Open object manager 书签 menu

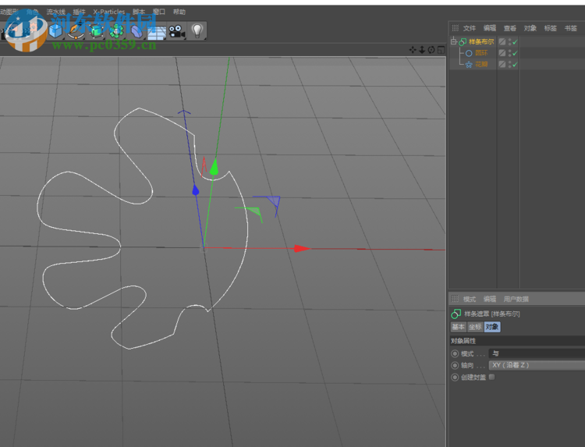point(570,28)
